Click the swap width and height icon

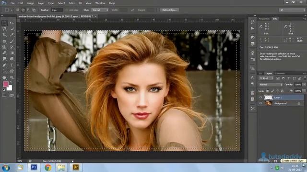[132, 10]
